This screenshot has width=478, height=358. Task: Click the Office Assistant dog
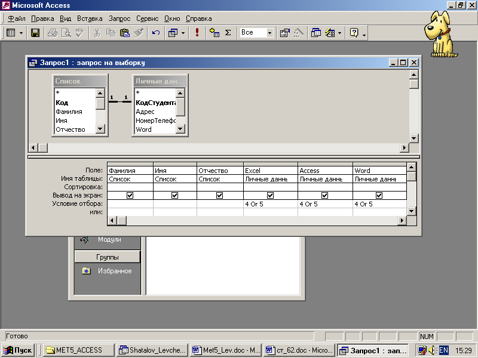point(440,34)
